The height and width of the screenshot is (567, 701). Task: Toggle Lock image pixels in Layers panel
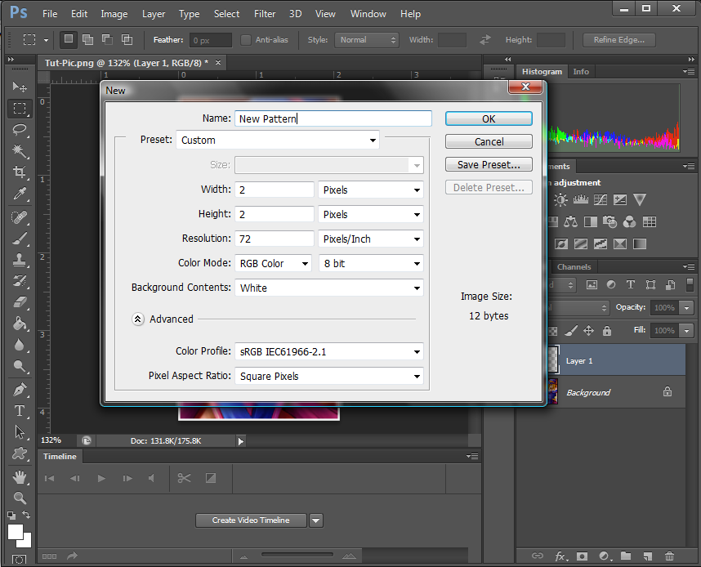coord(571,330)
